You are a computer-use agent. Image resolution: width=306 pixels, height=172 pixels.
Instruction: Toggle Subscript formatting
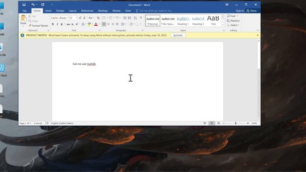(x=73, y=24)
